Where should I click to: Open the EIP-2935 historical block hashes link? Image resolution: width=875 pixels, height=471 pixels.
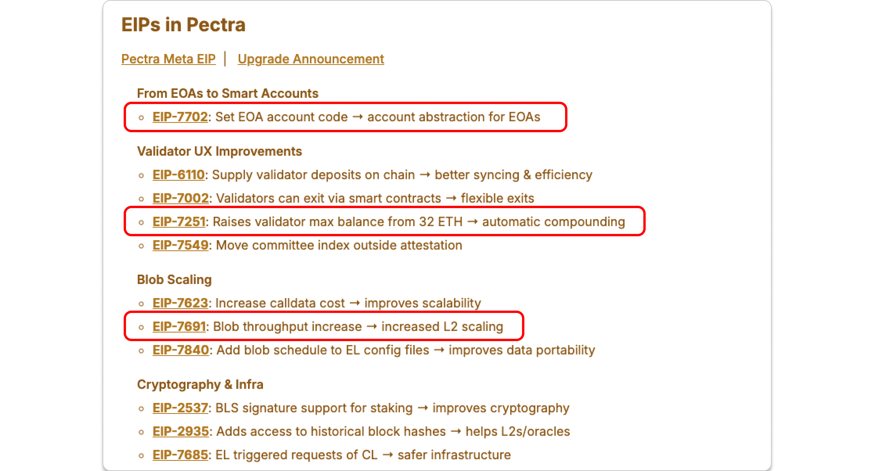pyautogui.click(x=180, y=431)
